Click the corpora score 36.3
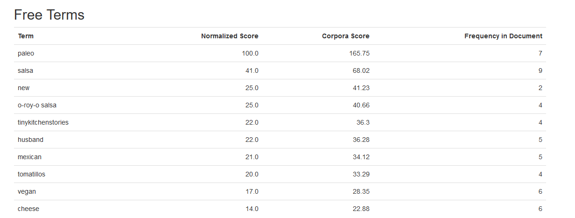The height and width of the screenshot is (218, 575). click(363, 122)
